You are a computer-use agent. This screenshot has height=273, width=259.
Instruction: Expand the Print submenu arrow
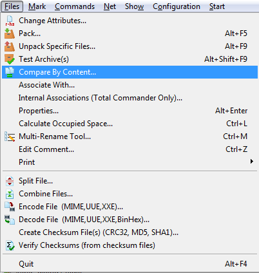(x=252, y=162)
